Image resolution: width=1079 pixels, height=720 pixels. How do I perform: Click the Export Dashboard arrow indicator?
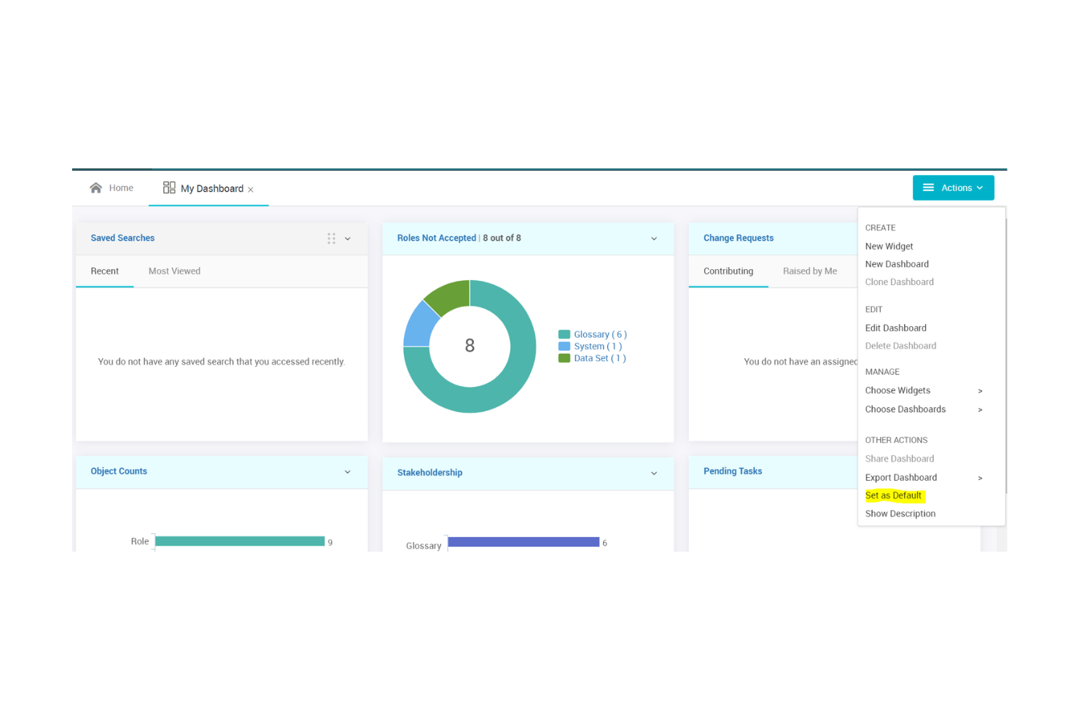tap(980, 479)
